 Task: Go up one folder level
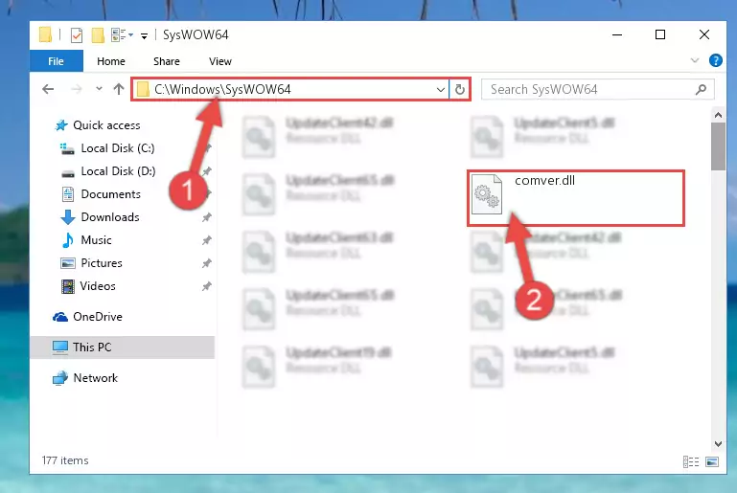pyautogui.click(x=119, y=89)
